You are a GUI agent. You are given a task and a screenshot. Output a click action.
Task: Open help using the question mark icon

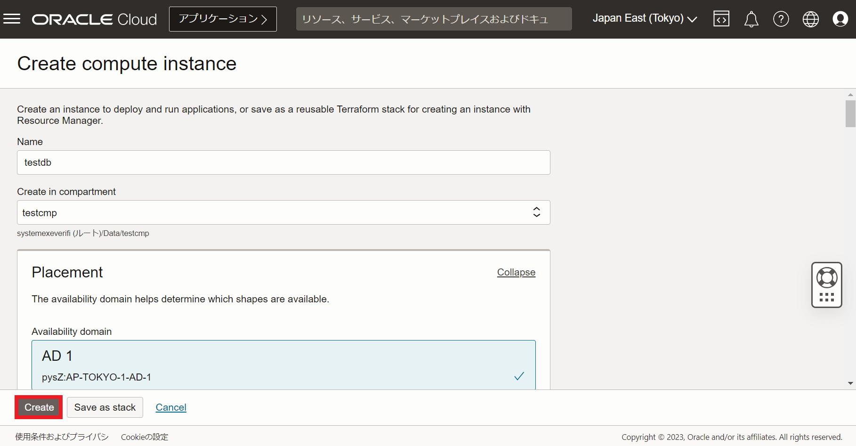[781, 19]
